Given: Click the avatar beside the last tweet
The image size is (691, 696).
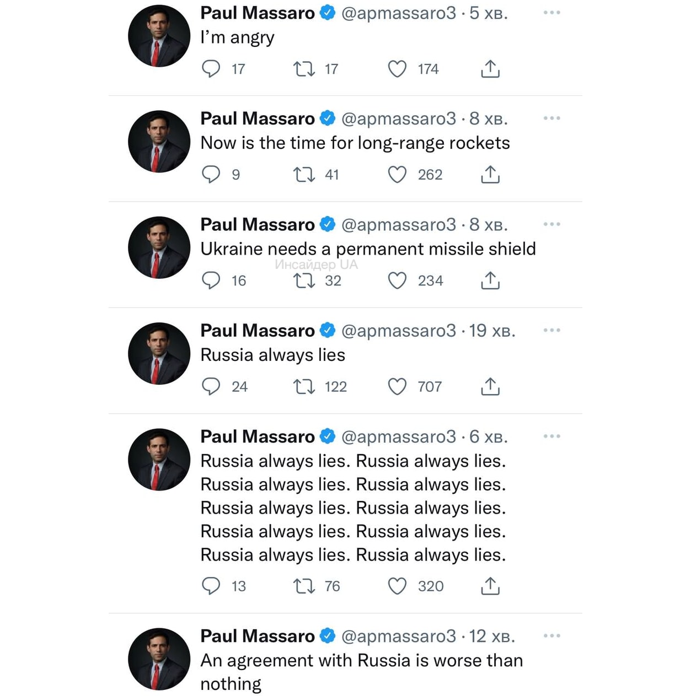Looking at the screenshot, I should (159, 659).
